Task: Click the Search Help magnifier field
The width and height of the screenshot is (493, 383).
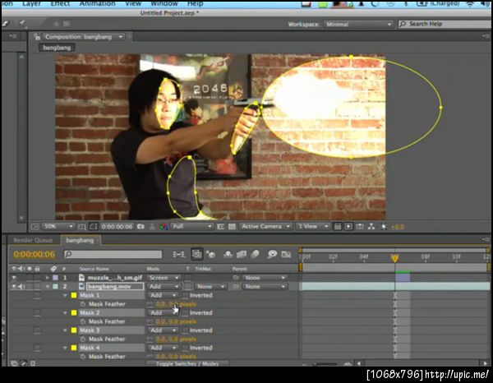Action: point(445,24)
